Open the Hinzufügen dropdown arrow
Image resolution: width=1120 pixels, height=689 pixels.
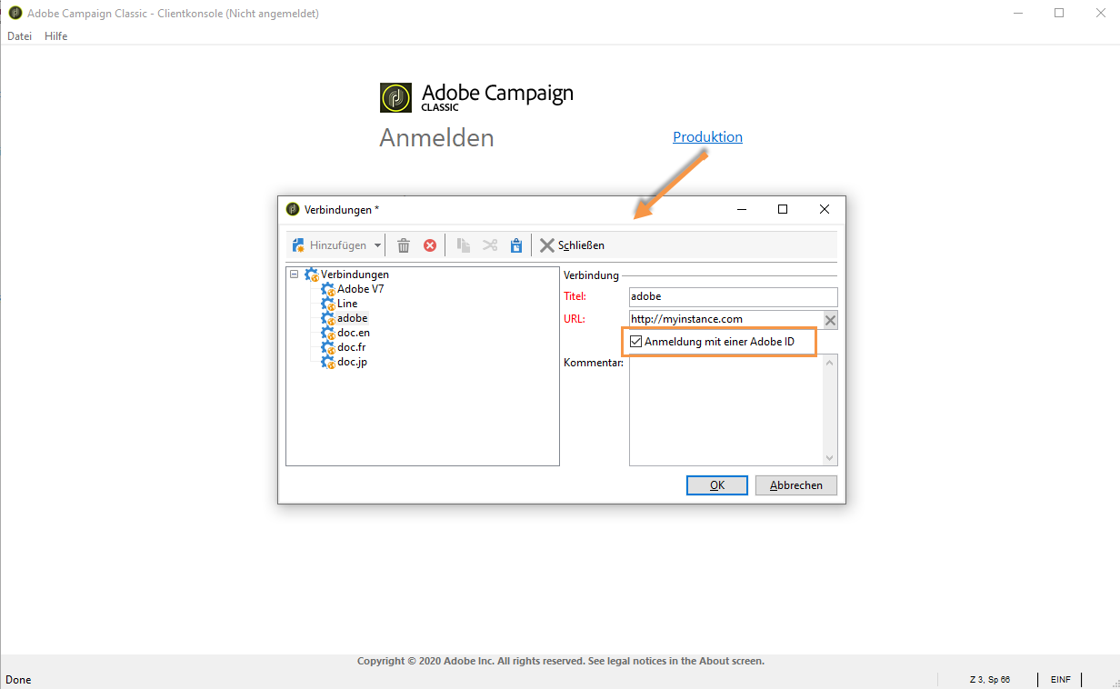click(x=377, y=245)
